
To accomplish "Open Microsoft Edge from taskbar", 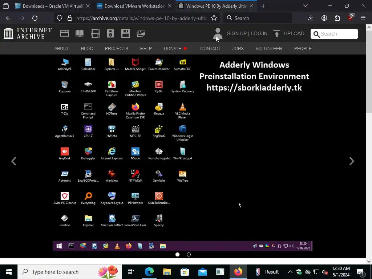I will [149, 272].
